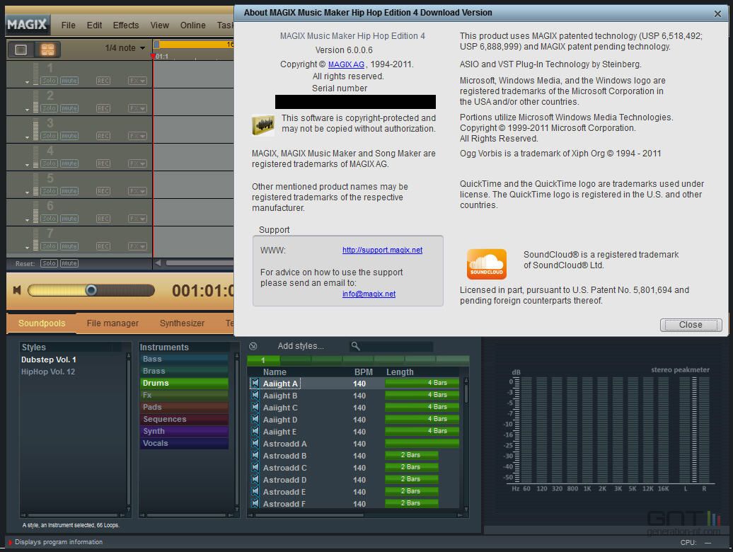The image size is (733, 552).
Task: Preview the Astroadd D loop icon
Action: click(x=255, y=480)
